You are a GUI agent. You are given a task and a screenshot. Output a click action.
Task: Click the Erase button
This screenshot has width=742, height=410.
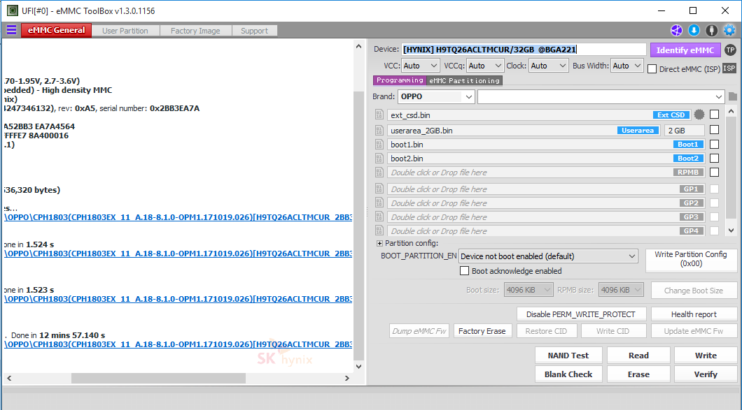[638, 374]
